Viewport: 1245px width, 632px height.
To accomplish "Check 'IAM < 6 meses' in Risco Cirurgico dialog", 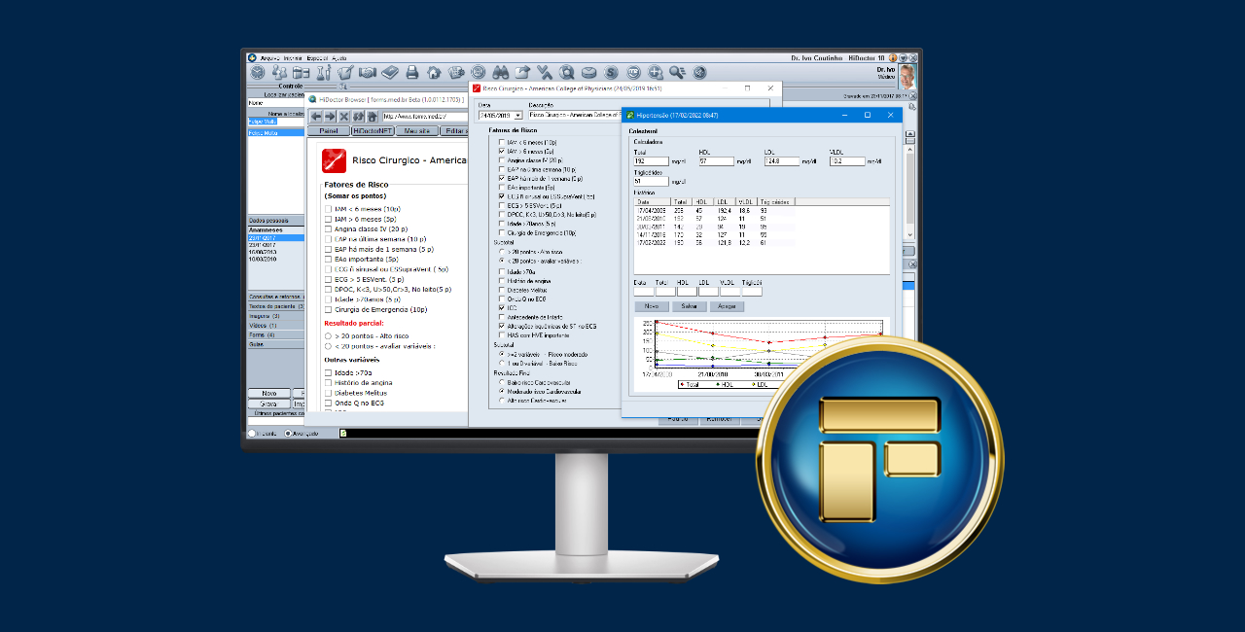I will click(x=502, y=143).
